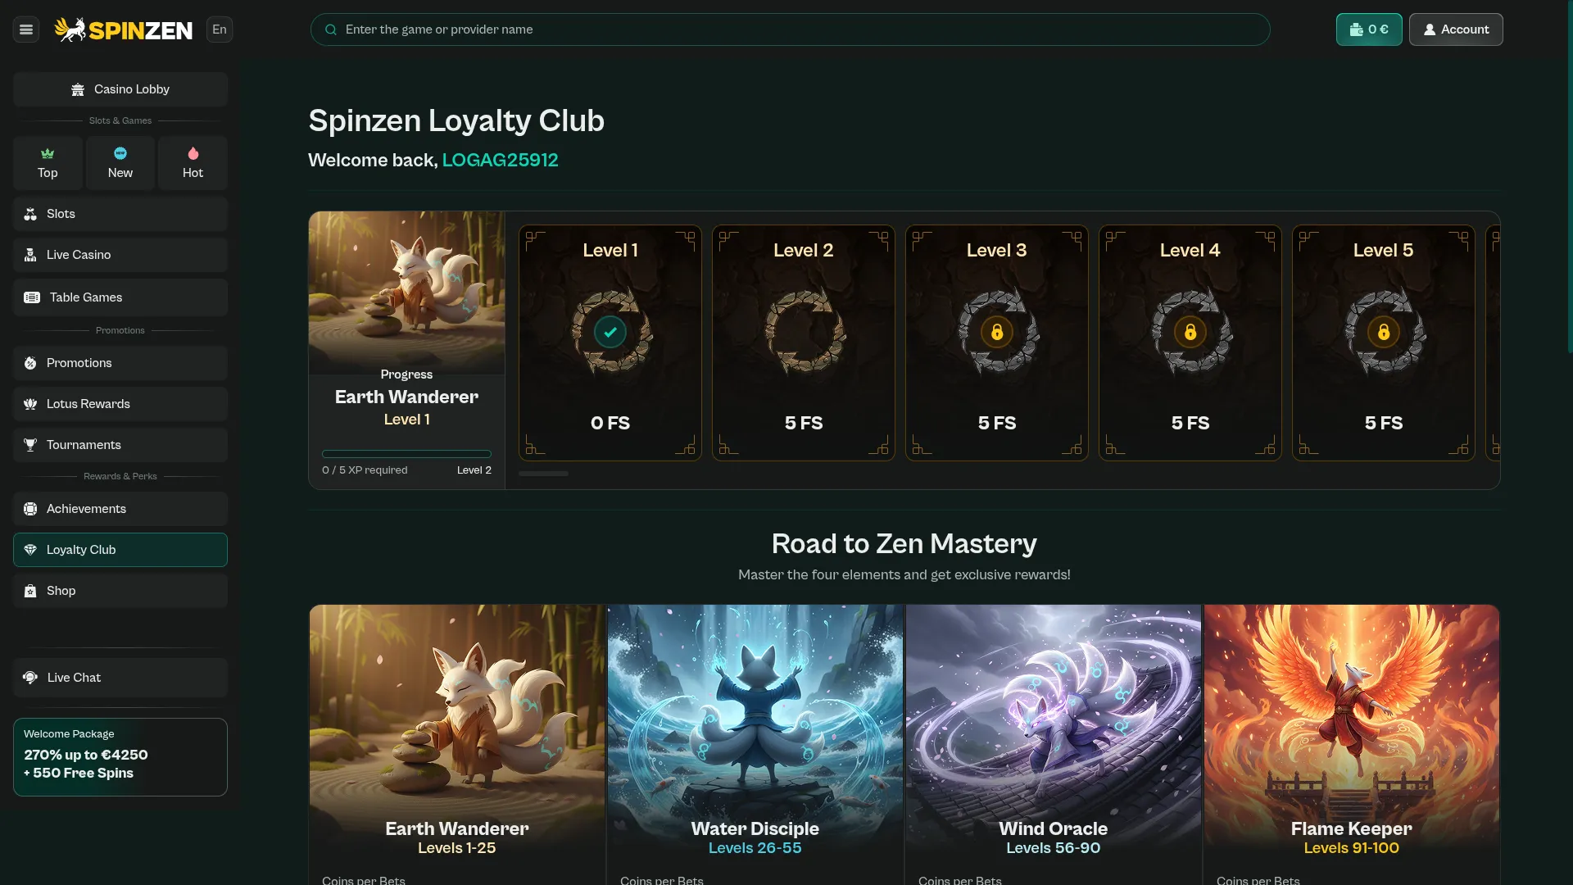This screenshot has height=885, width=1573.
Task: Click the Tournaments trophy icon
Action: [x=30, y=445]
